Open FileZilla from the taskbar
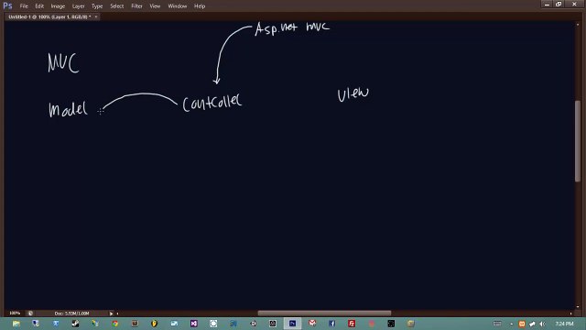 pyautogui.click(x=352, y=324)
